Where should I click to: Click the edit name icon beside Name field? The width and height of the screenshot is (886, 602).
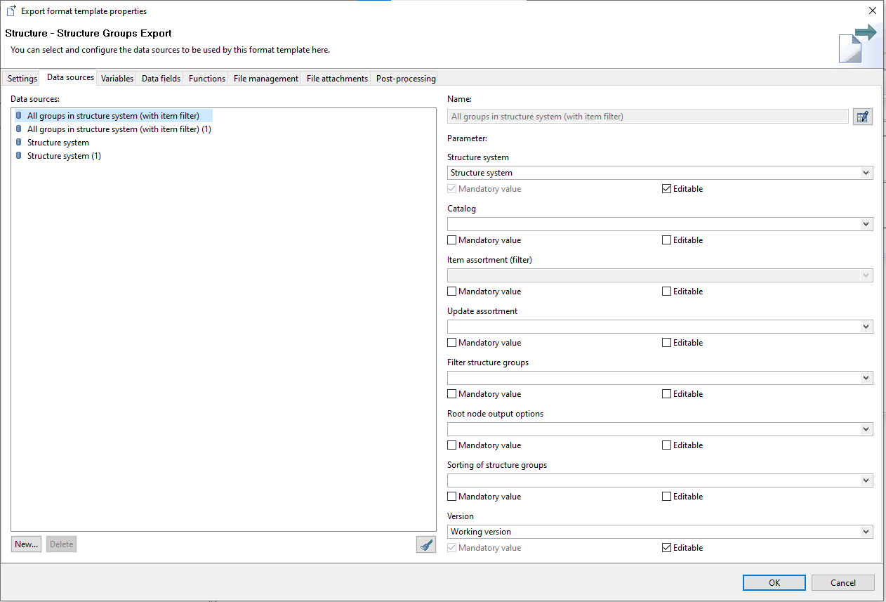[x=863, y=117]
